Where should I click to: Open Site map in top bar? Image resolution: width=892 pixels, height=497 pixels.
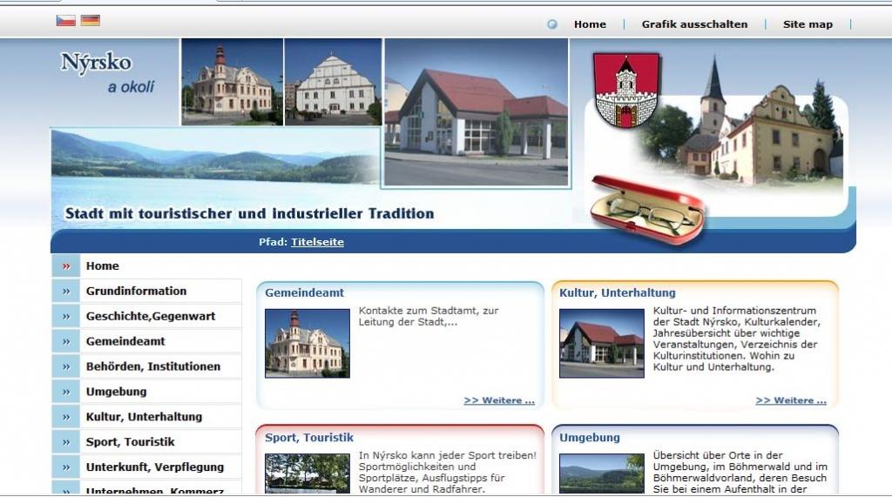pos(808,24)
